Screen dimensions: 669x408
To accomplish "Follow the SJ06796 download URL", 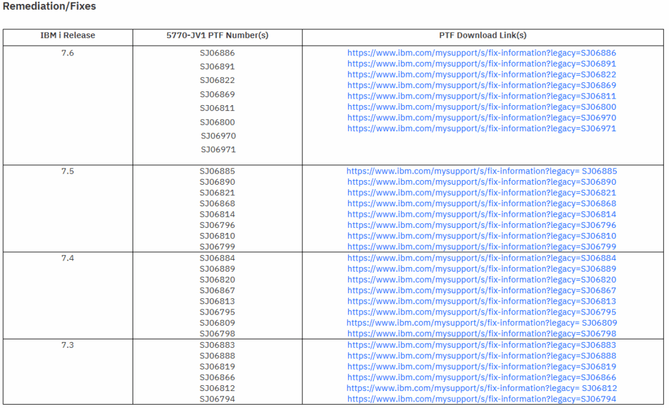I will click(481, 225).
